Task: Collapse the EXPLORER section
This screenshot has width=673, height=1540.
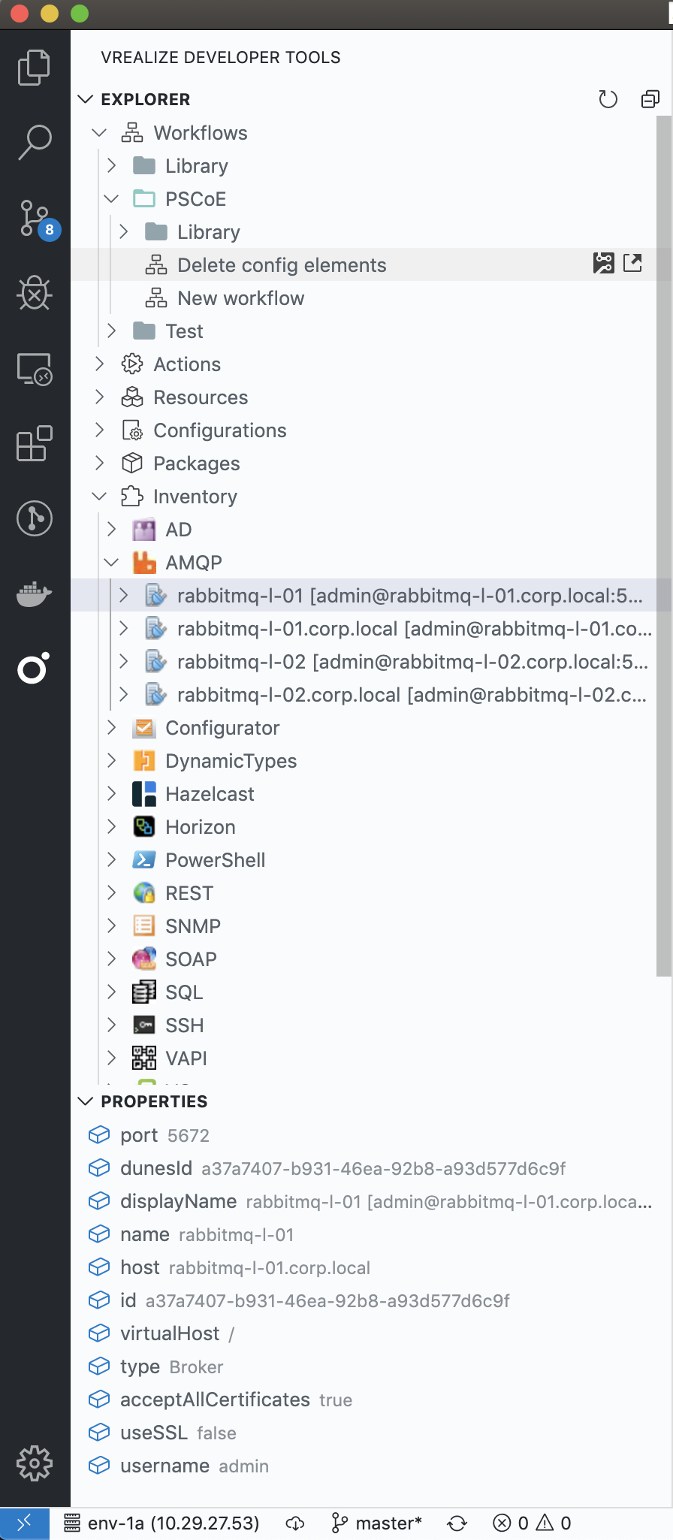Action: click(x=86, y=99)
